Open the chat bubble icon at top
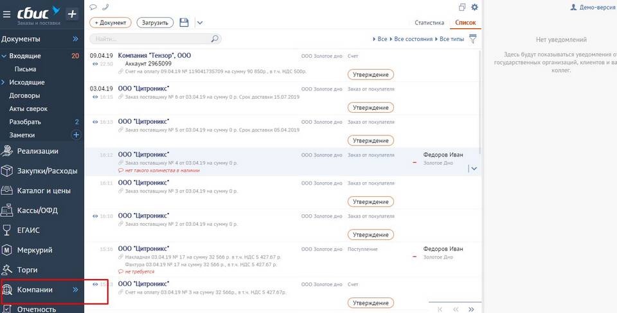The height and width of the screenshot is (313, 617). 93,7
